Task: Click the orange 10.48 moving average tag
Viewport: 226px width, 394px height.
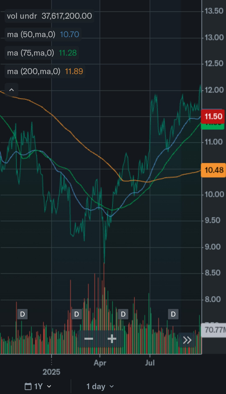Action: pos(214,170)
